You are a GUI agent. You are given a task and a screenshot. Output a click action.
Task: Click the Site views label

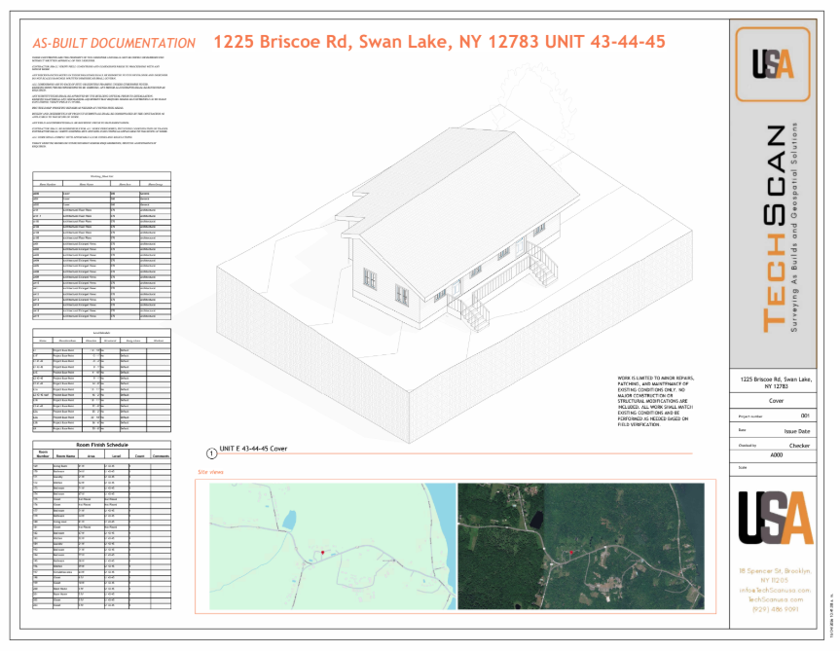tap(211, 471)
